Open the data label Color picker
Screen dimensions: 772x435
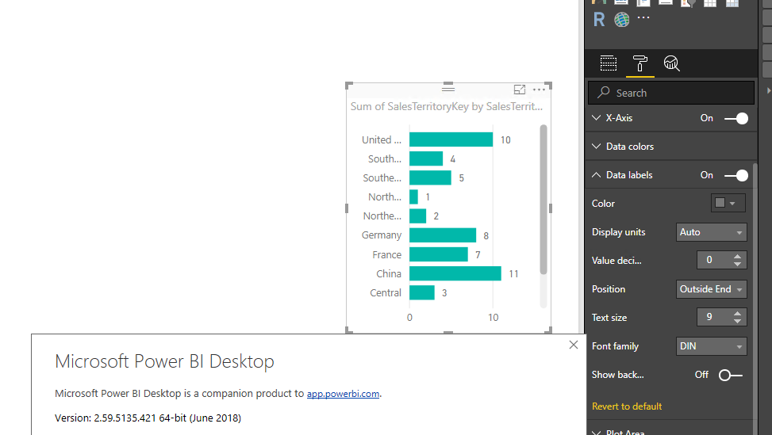click(x=728, y=203)
